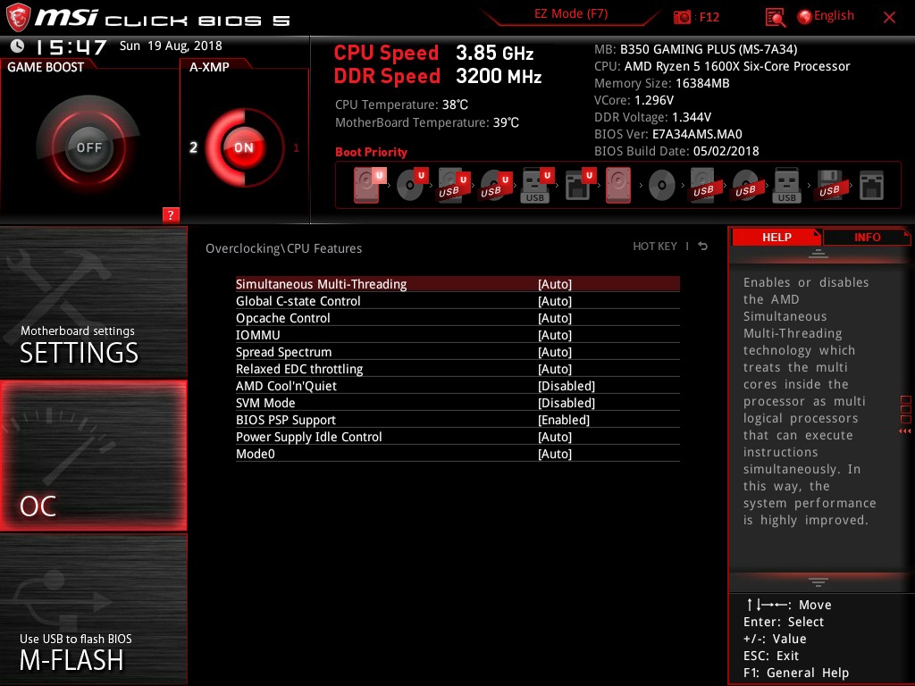Select the SVM Mode label

tap(264, 403)
